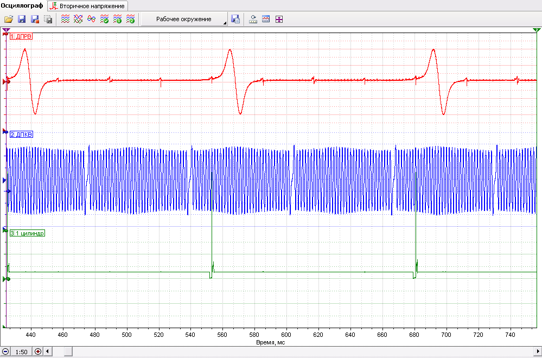542x358 pixels.
Task: Click the purple vertical fit arrows icon
Action: pyautogui.click(x=279, y=20)
